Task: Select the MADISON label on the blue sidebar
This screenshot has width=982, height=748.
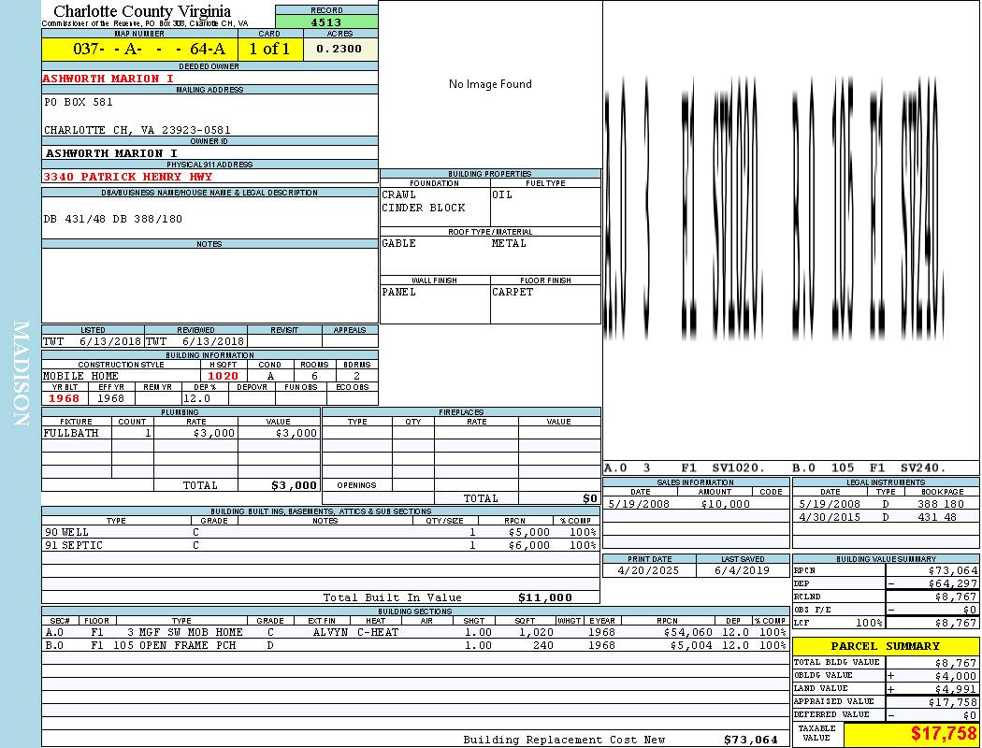Action: pos(21,374)
